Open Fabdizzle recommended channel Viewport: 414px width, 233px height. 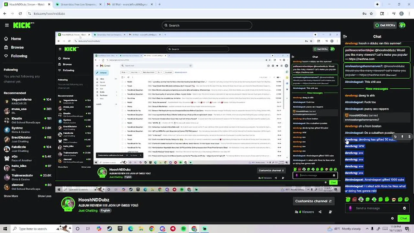pos(27,149)
